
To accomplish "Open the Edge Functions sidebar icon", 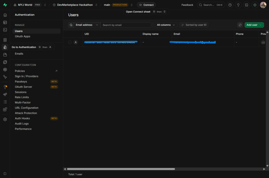I will 5,62.
